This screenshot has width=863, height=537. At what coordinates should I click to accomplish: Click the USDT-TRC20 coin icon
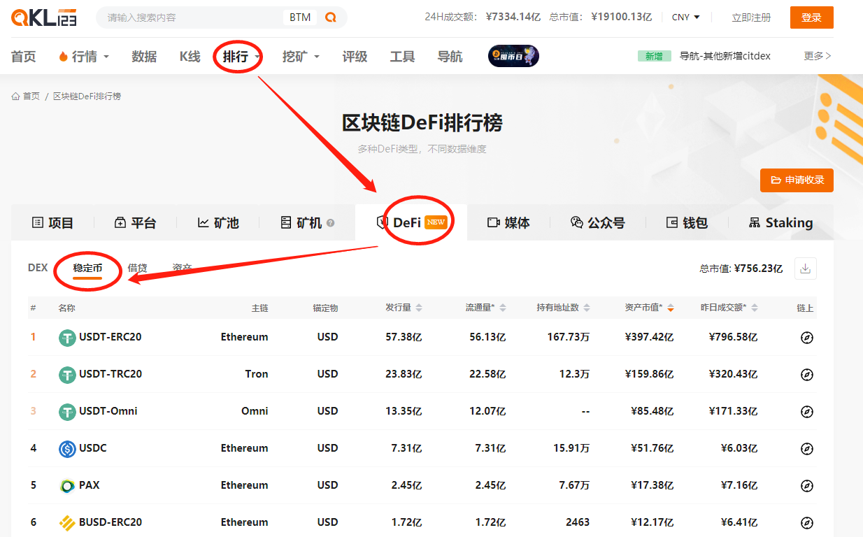[x=67, y=375]
